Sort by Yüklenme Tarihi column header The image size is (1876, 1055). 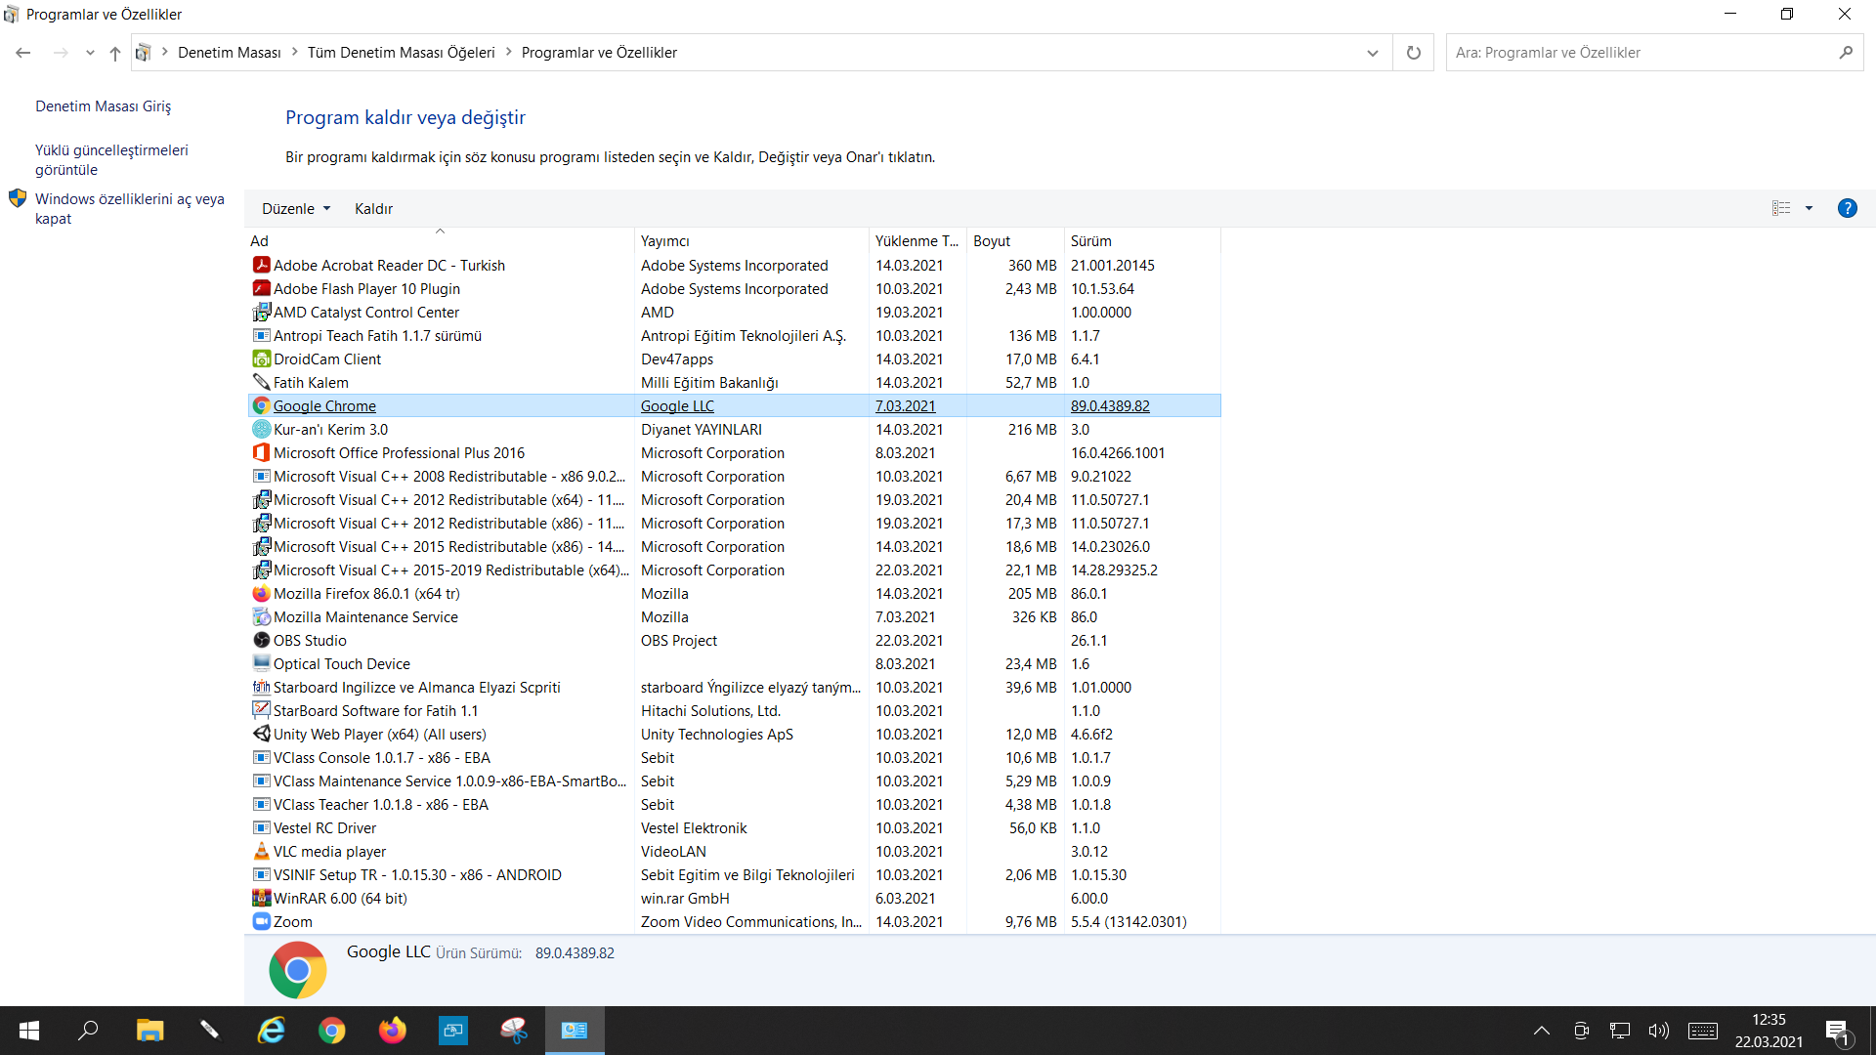tap(917, 240)
